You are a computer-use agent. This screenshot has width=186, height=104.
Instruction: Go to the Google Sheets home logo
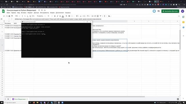tap(3, 11)
